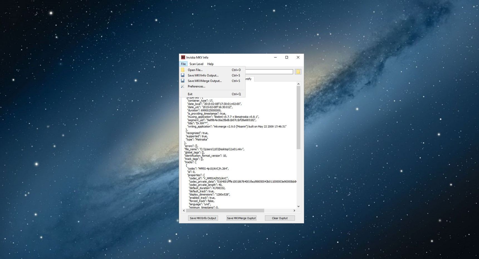Screen dimensions: 479x259
Task: Click the "muxing_application" line in output
Action: coord(223,117)
